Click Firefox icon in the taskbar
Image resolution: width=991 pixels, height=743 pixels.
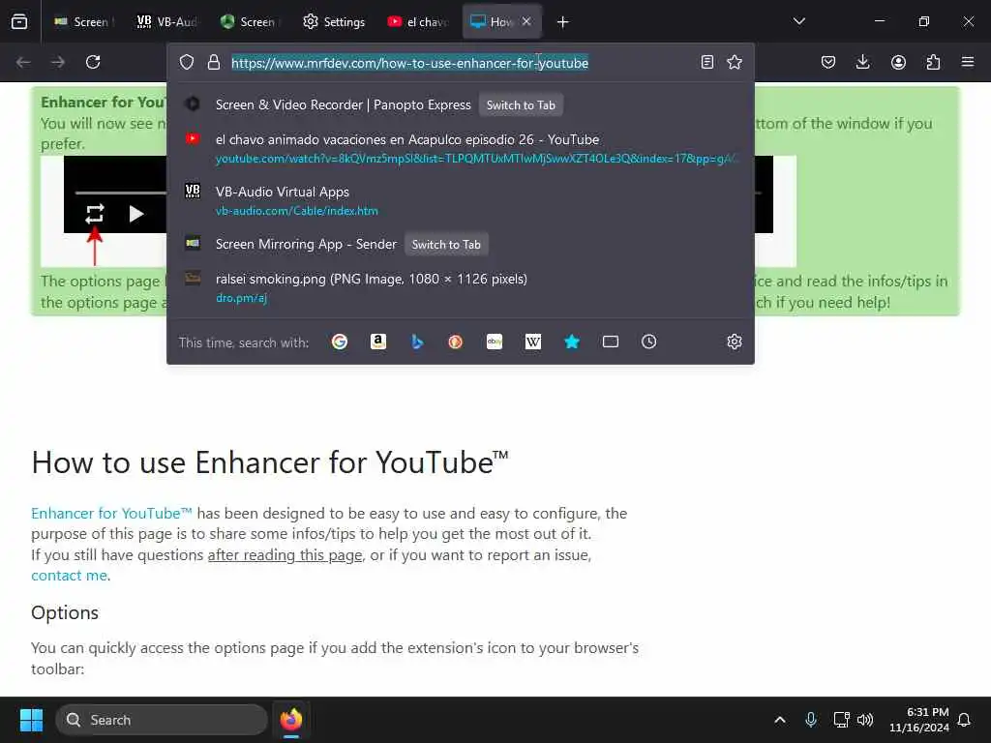coord(290,720)
